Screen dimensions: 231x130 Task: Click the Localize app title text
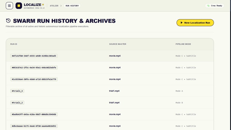(x=33, y=5)
